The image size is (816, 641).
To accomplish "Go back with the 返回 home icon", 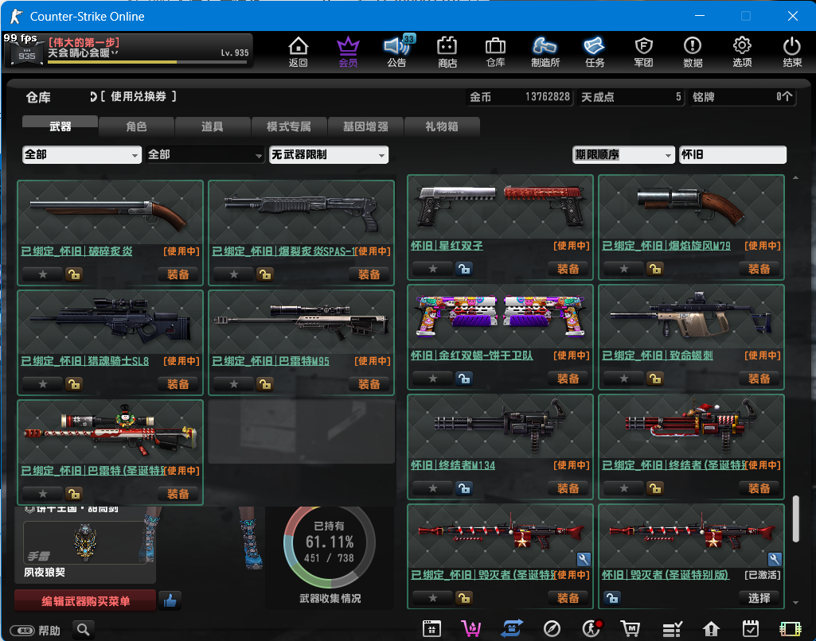I will tap(299, 52).
